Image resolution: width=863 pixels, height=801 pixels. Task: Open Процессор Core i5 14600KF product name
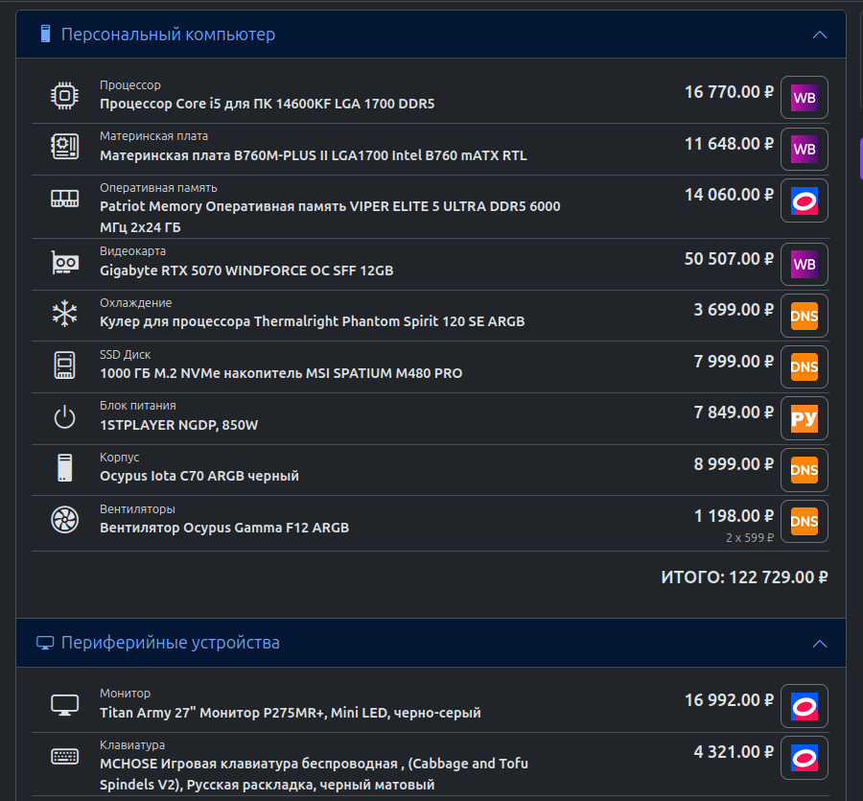267,104
